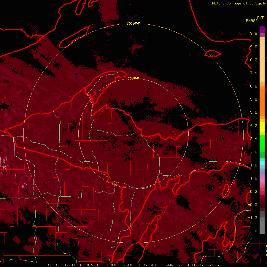Click the 1.8 value on the color scale
Image resolution: width=267 pixels, height=267 pixels.
254,165
